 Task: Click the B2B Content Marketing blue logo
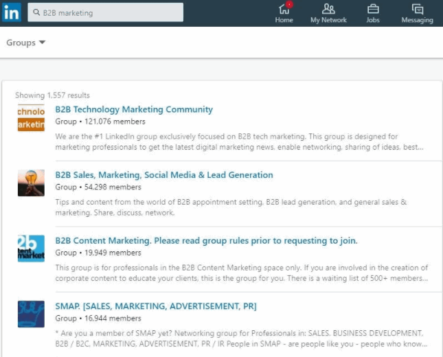(x=31, y=249)
